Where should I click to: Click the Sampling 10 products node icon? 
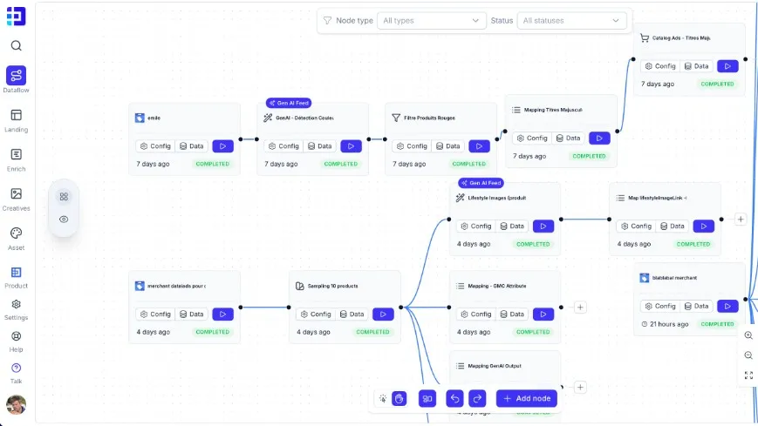300,286
